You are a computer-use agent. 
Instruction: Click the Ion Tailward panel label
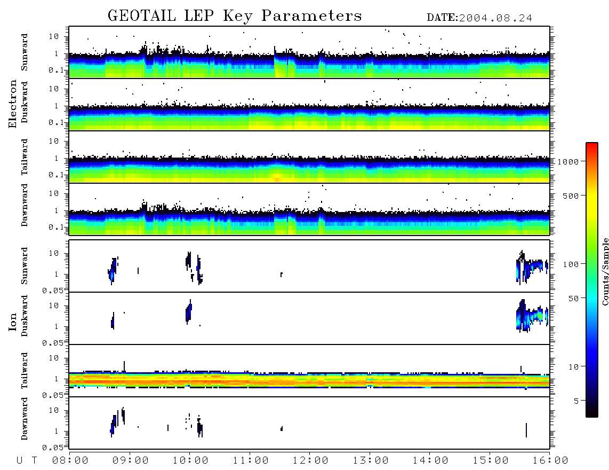(25, 371)
